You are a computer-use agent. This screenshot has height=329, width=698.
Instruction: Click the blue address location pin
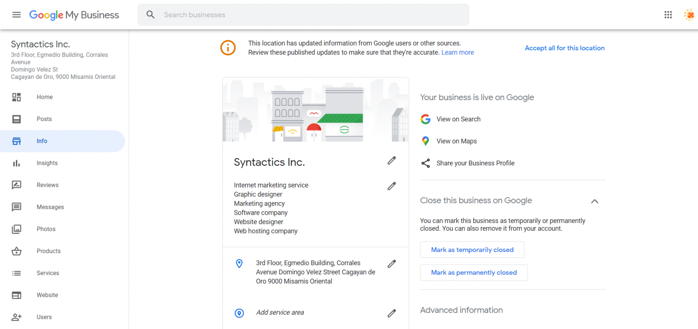tap(239, 263)
